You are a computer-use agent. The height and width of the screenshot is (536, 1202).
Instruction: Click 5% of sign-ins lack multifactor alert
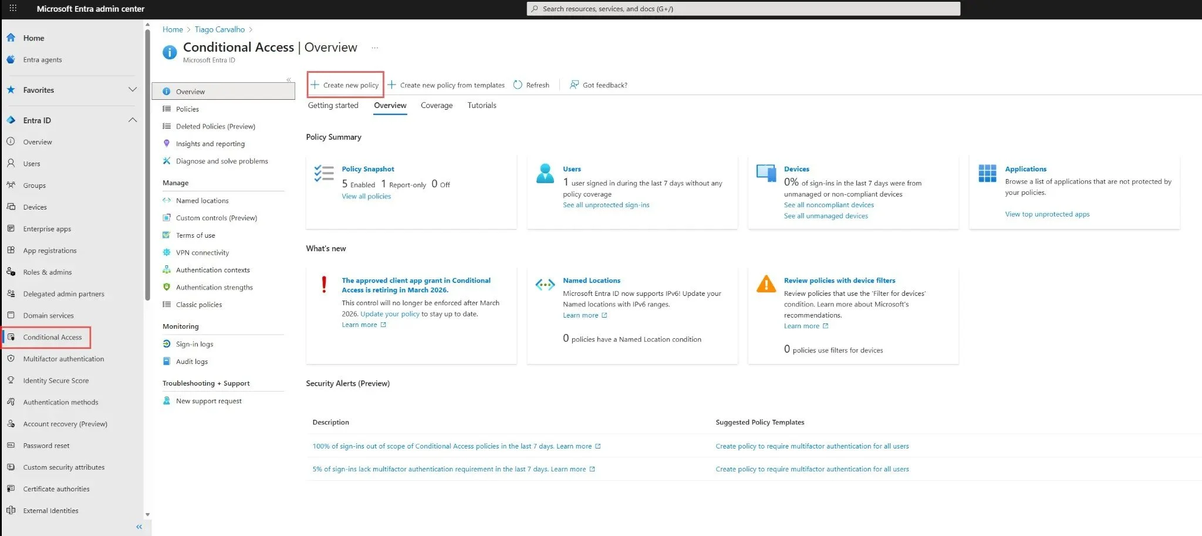coord(430,469)
